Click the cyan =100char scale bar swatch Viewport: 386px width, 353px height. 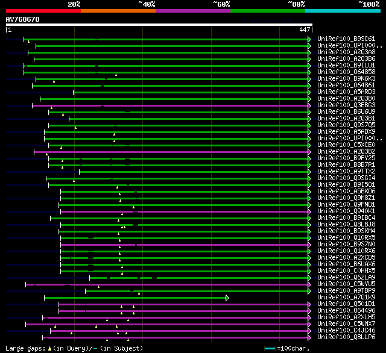click(x=270, y=348)
